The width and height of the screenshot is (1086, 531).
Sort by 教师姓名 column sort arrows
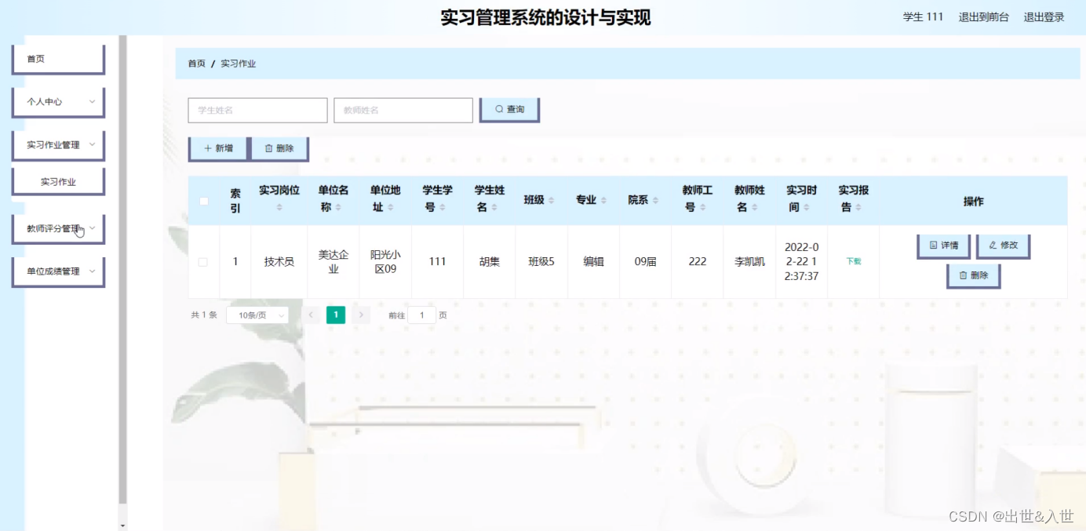(754, 208)
